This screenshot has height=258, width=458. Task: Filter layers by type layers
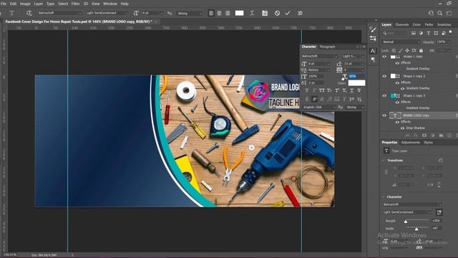(x=429, y=33)
